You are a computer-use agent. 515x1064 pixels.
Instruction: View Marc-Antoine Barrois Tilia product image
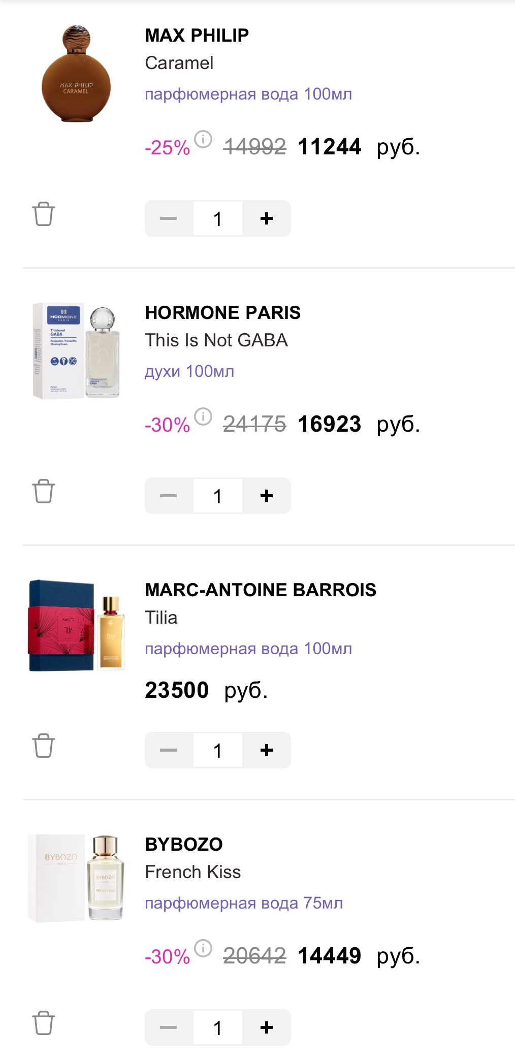click(x=76, y=626)
